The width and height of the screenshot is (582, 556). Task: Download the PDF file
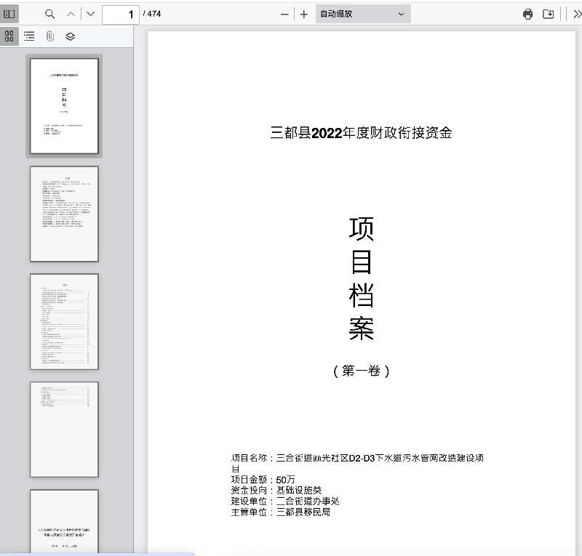click(549, 14)
